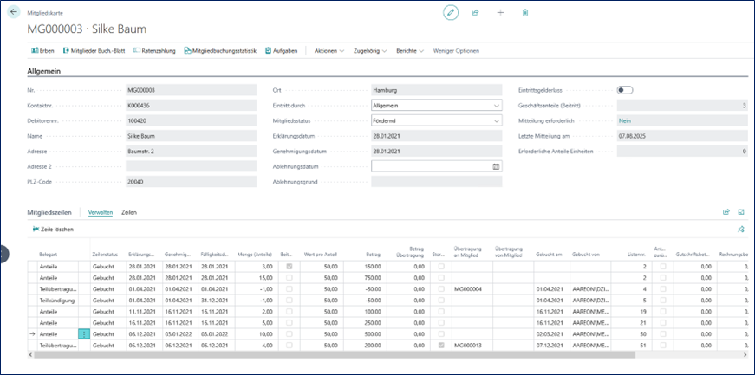Open the Eintritt durch dropdown
Image resolution: width=755 pixels, height=375 pixels.
[496, 106]
